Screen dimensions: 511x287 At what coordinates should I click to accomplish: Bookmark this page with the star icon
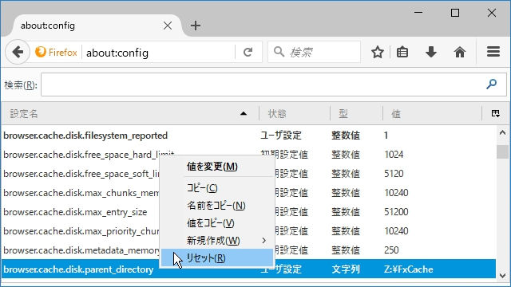pyautogui.click(x=378, y=52)
